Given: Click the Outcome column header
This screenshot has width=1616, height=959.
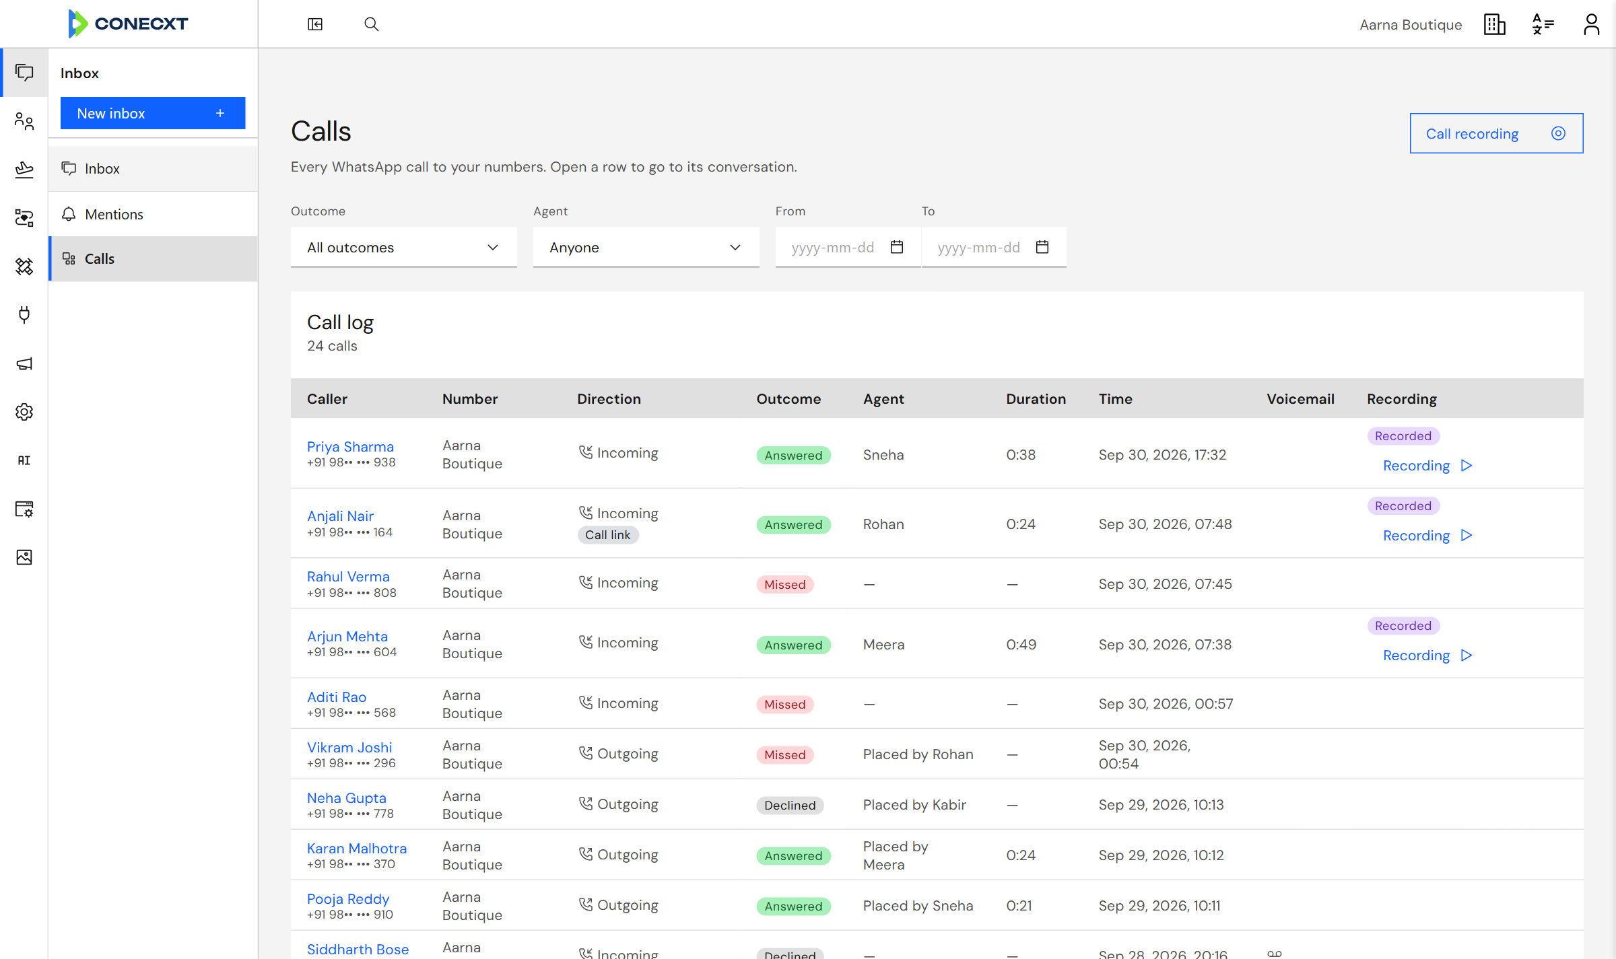Looking at the screenshot, I should pyautogui.click(x=788, y=399).
